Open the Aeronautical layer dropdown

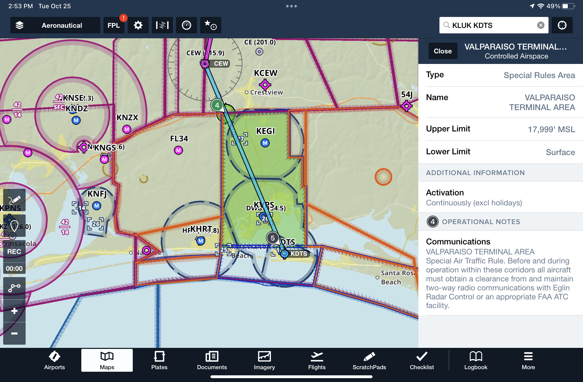coord(55,25)
